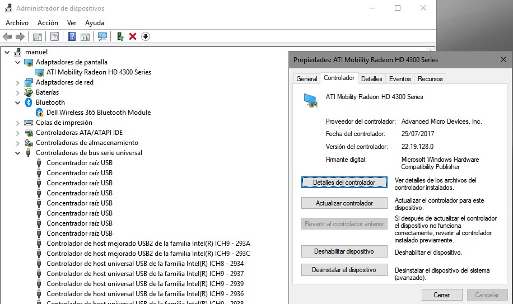The width and height of the screenshot is (513, 304).
Task: Open the Ayuda menu
Action: coord(95,23)
